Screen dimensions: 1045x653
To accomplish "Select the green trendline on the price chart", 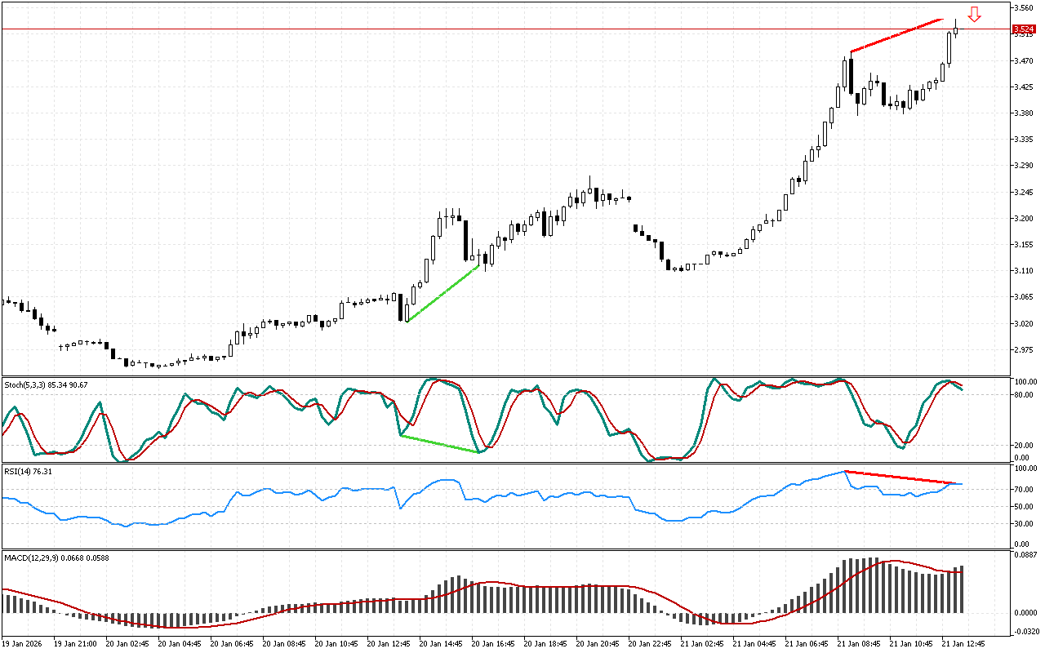I will click(442, 293).
